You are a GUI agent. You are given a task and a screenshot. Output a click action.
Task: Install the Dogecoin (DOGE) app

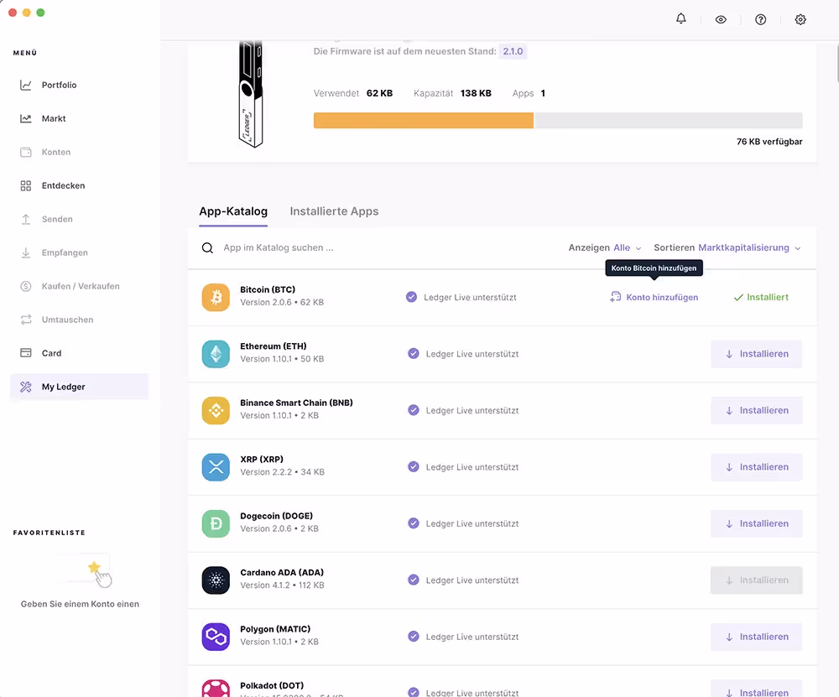click(756, 523)
